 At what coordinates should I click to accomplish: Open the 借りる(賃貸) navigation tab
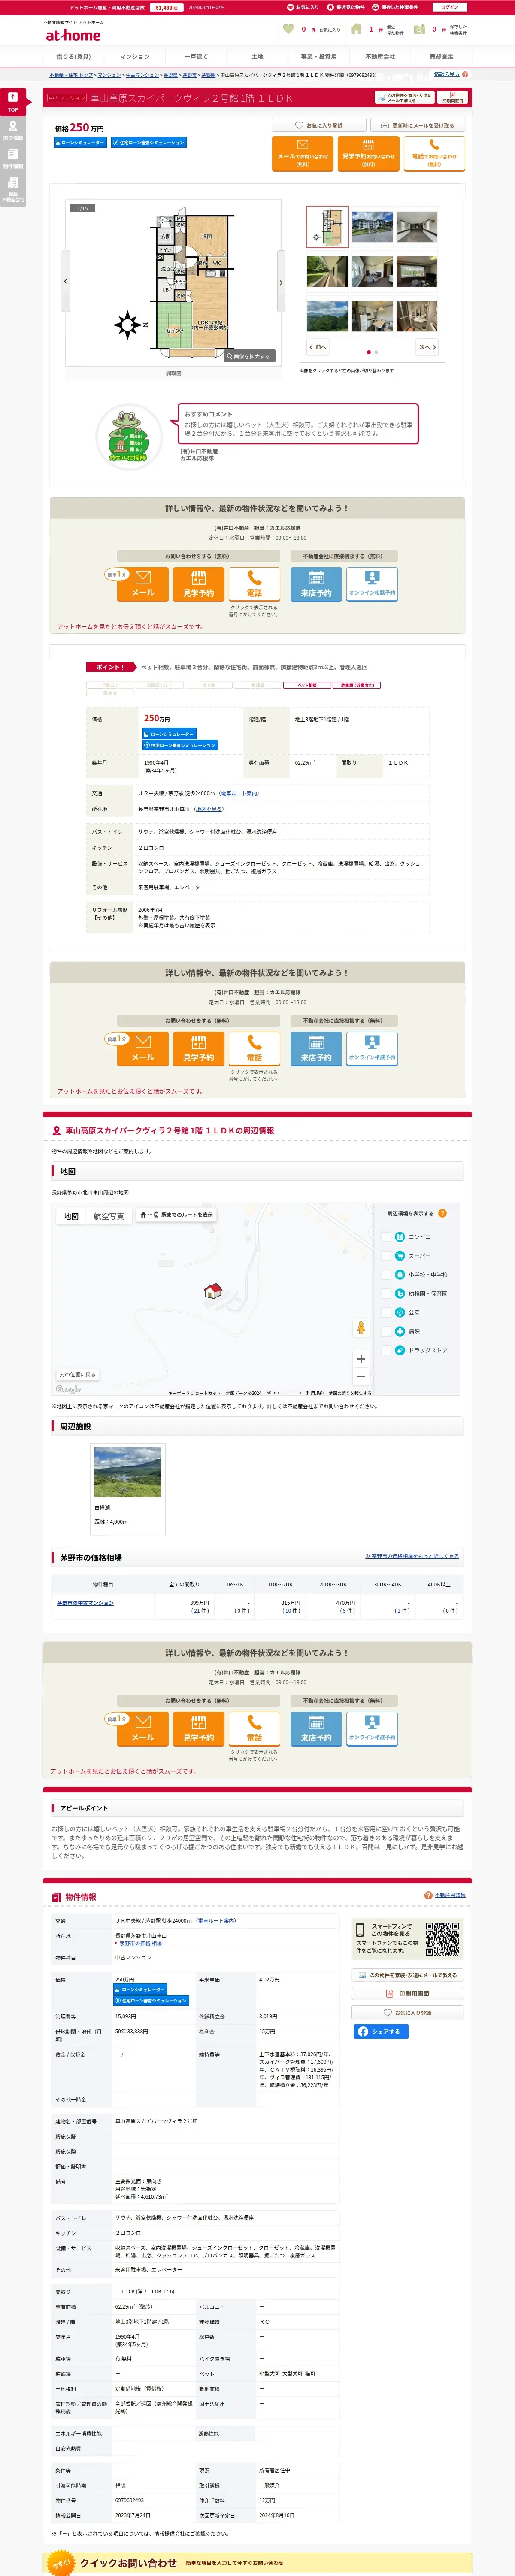[x=73, y=57]
